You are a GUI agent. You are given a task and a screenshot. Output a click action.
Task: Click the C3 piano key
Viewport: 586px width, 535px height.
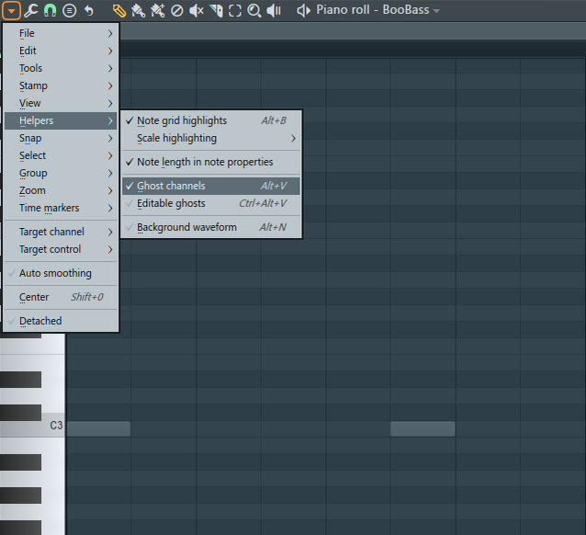[x=32, y=425]
